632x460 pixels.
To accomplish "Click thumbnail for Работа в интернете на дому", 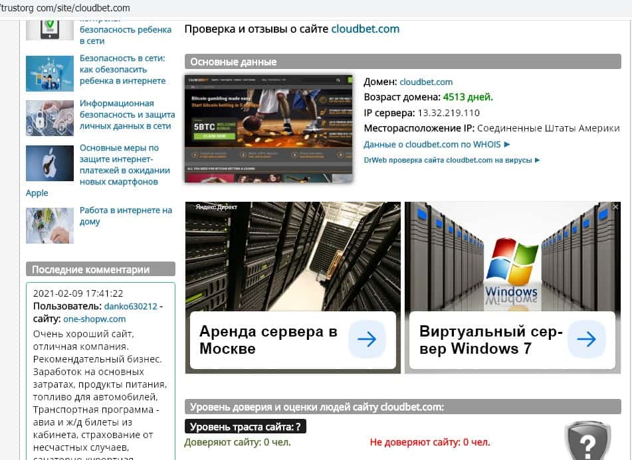I will (50, 226).
